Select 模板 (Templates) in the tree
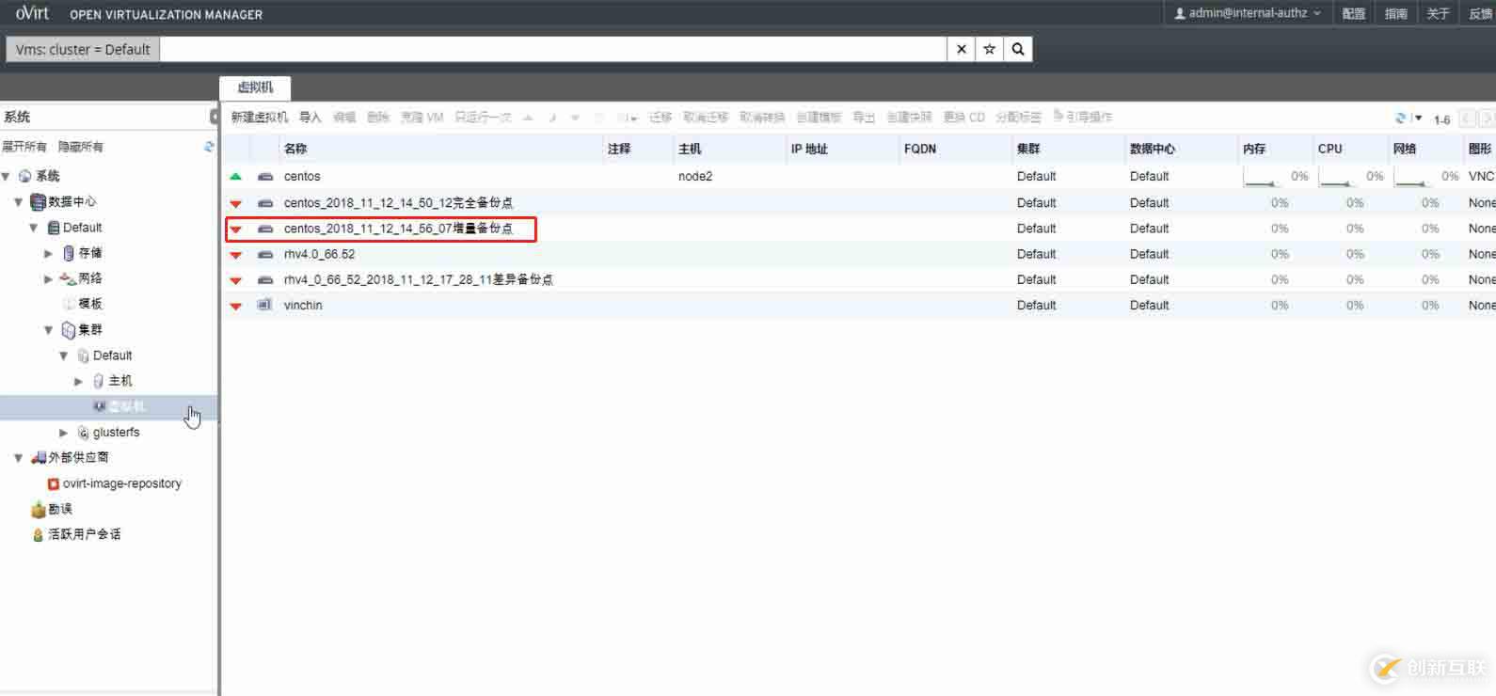1496x696 pixels. coord(90,304)
